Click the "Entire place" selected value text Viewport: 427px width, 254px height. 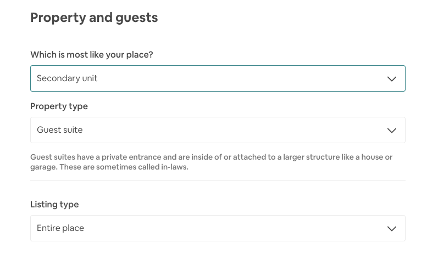point(60,228)
